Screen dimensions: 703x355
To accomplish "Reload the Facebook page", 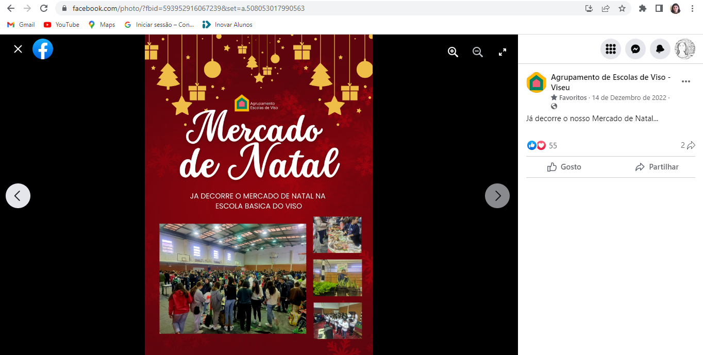I will coord(44,8).
